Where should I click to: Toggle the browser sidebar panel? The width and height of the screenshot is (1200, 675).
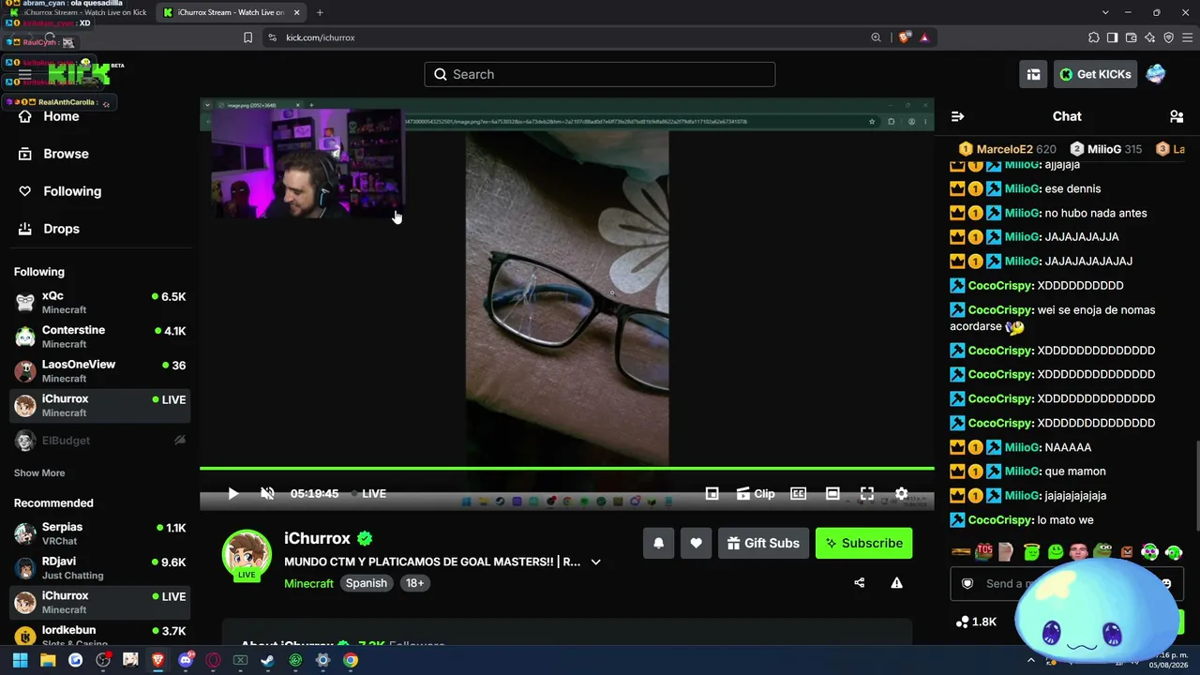tap(1112, 37)
